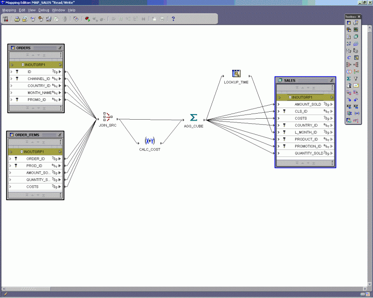Select the Aggregator sigma tool in the Toolbox
The width and height of the screenshot is (373, 298).
(349, 78)
